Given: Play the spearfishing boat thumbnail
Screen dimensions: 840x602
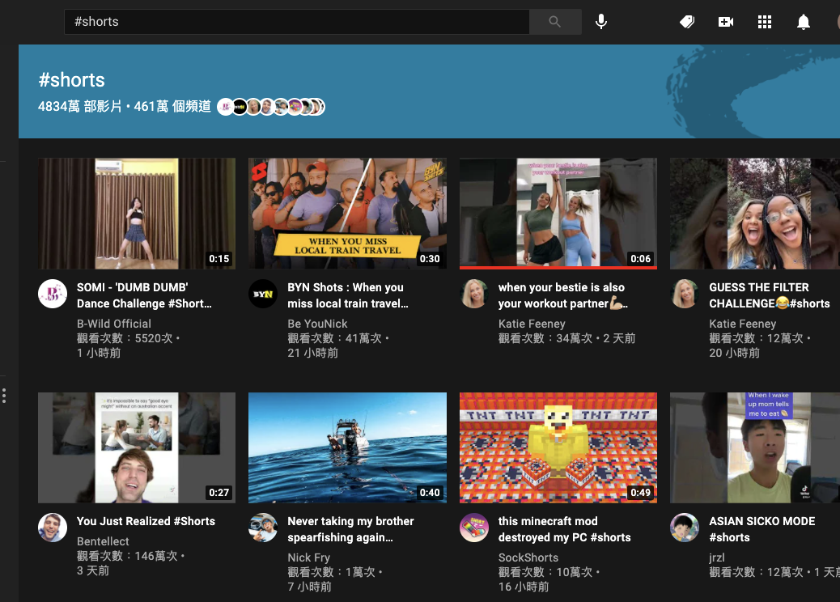Looking at the screenshot, I should point(347,447).
